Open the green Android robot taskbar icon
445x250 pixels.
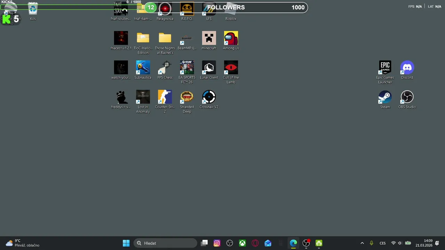click(x=319, y=243)
